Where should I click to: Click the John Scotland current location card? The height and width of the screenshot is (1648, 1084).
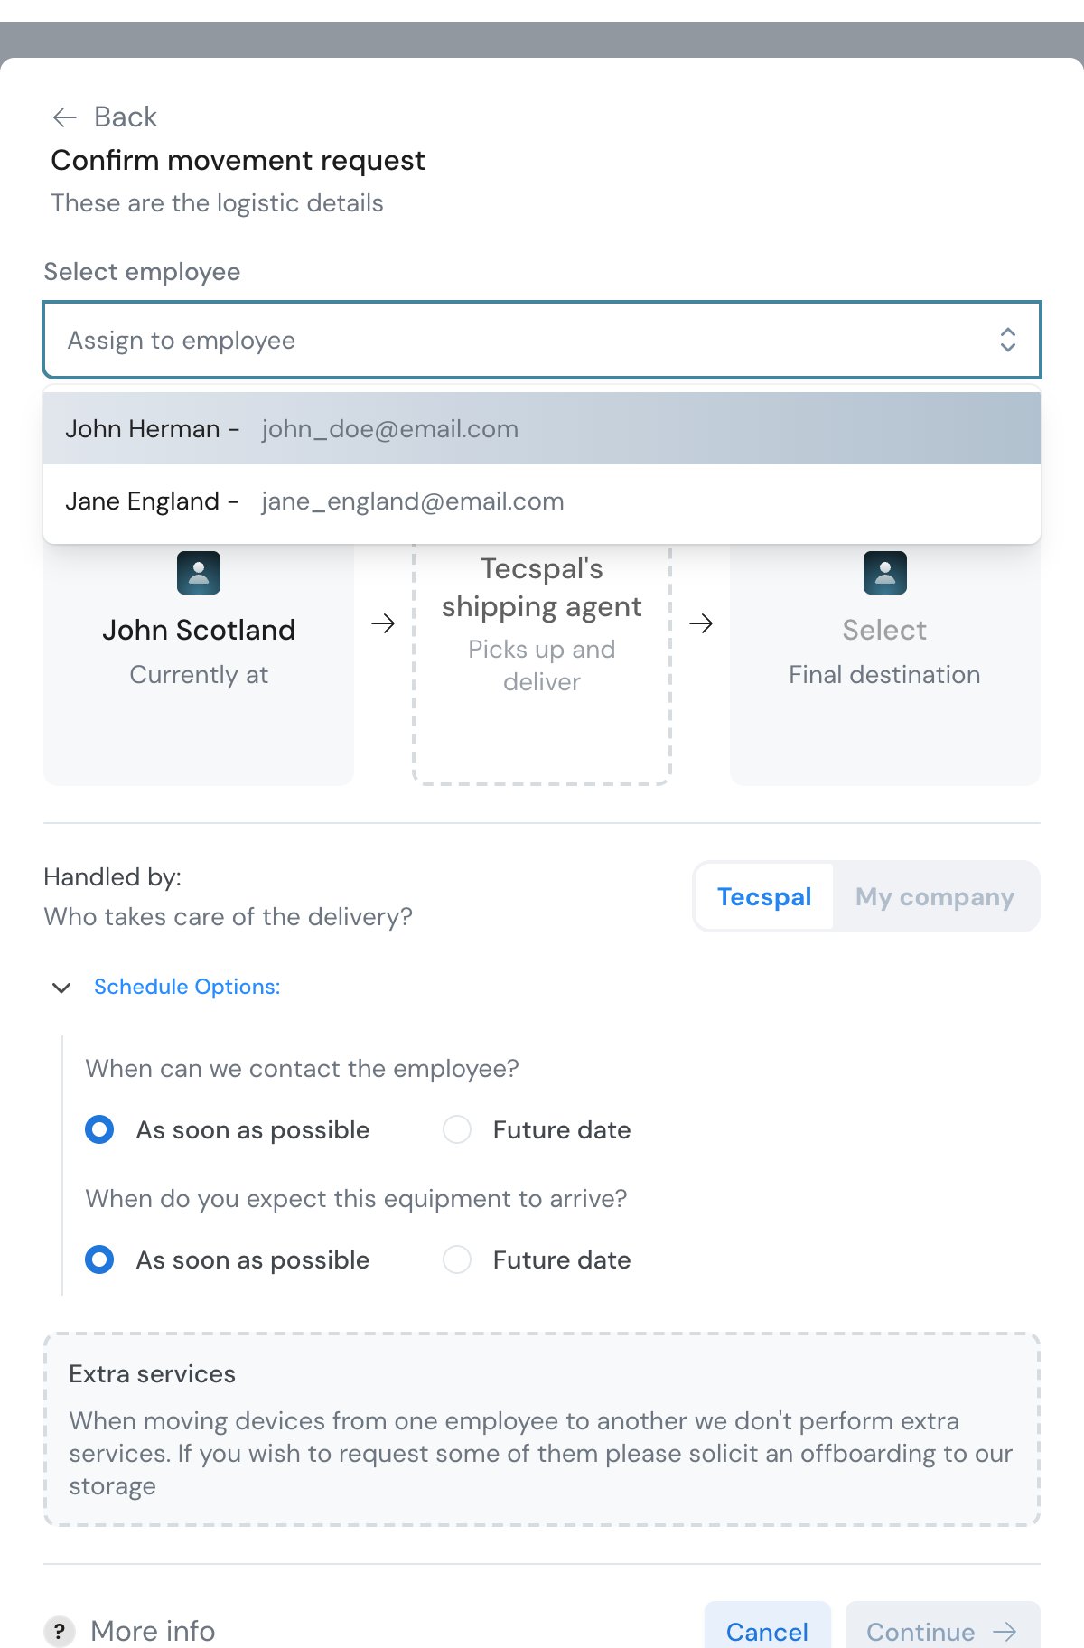[x=199, y=664]
